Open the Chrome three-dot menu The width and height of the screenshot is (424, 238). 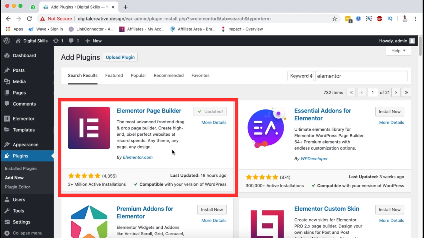pyautogui.click(x=415, y=19)
